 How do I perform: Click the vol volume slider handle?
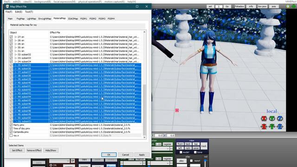[x=205, y=161]
